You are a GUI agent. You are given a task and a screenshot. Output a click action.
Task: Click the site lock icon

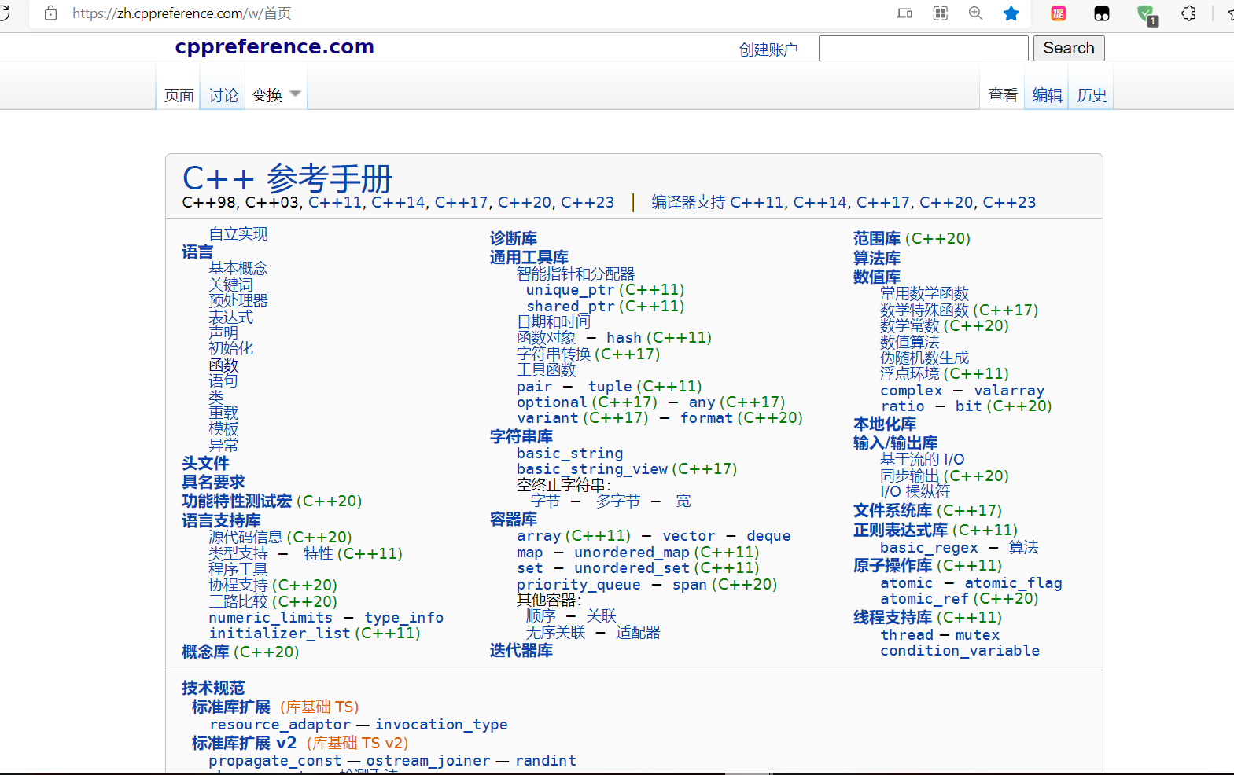[51, 13]
